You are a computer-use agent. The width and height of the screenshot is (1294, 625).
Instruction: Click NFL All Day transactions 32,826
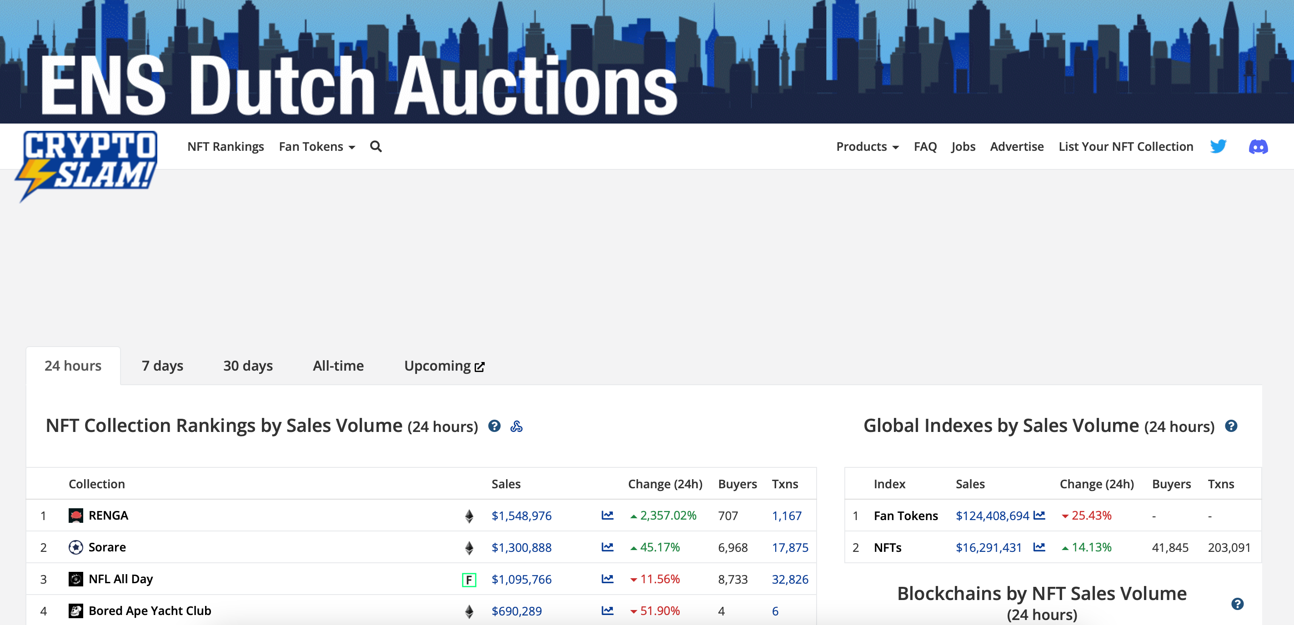point(790,579)
